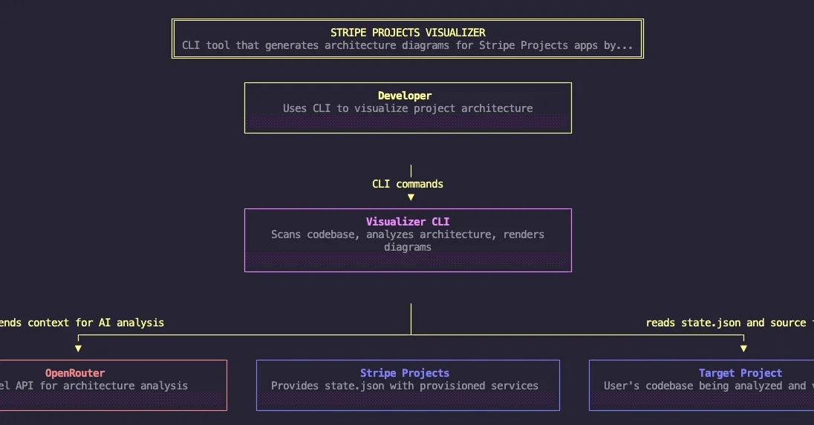Viewport: 814px width, 425px height.
Task: Click 'User's codebase being analyzed' description text
Action: [x=709, y=386]
